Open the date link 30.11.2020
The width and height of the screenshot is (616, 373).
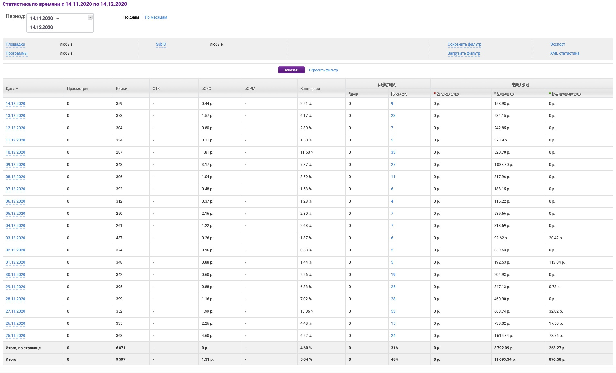(x=15, y=275)
